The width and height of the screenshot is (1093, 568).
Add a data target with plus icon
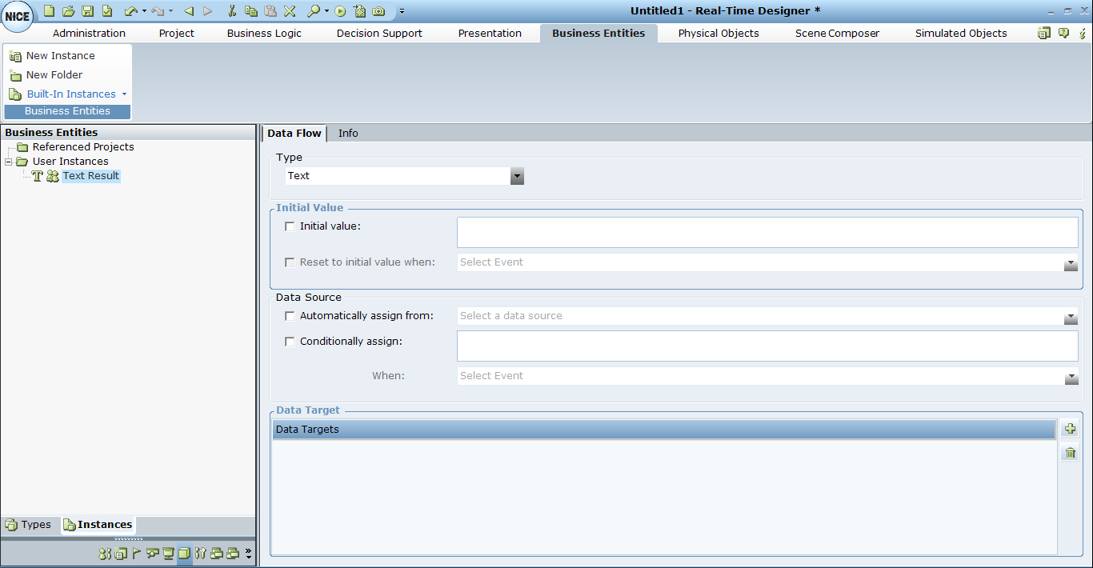tap(1071, 430)
